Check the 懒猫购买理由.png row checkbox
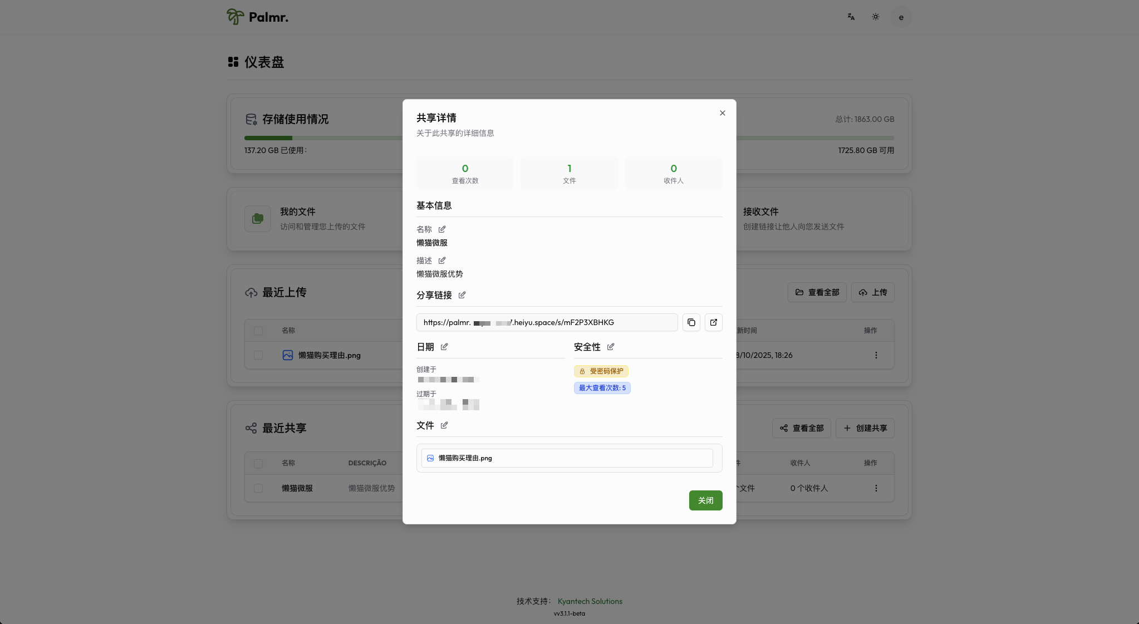The image size is (1139, 624). click(258, 355)
